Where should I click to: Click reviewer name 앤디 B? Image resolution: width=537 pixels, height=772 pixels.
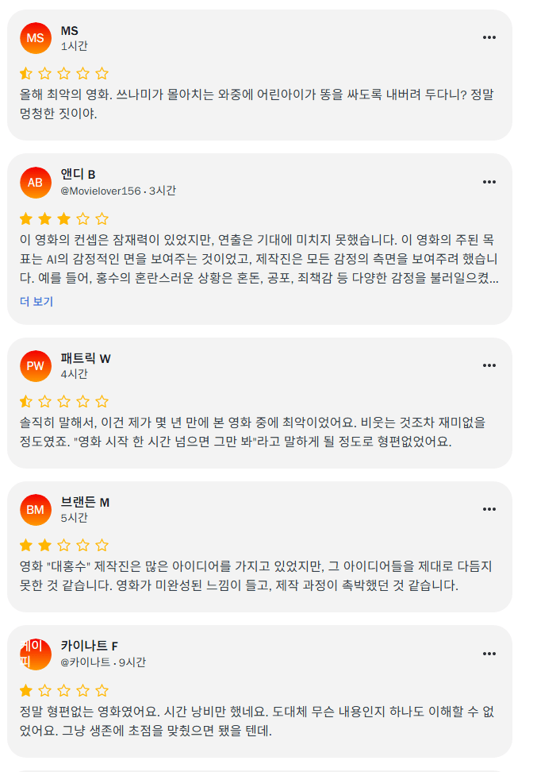[x=78, y=174]
